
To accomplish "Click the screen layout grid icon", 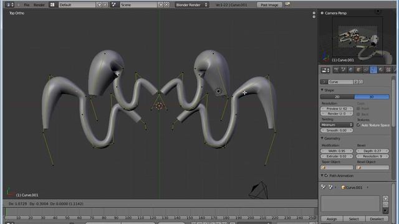I will point(52,5).
